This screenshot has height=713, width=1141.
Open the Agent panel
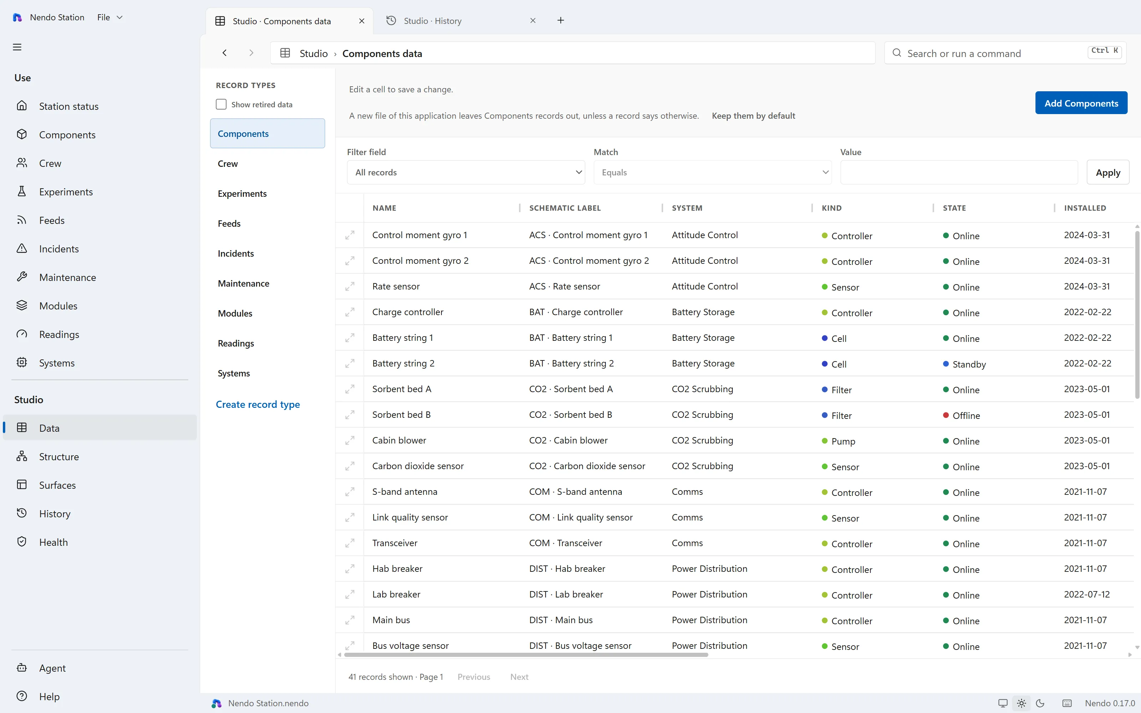pos(100,668)
